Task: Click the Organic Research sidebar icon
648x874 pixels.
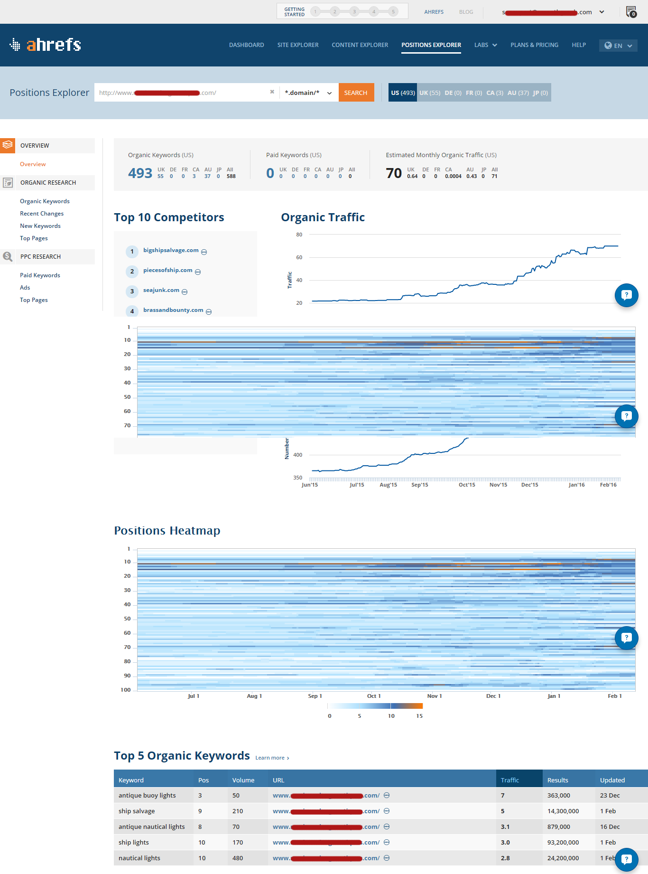Action: click(x=8, y=183)
